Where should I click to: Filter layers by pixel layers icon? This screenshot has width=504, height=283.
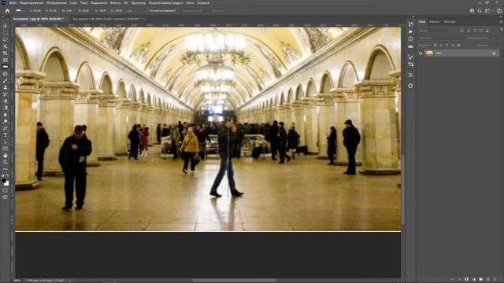pos(461,31)
